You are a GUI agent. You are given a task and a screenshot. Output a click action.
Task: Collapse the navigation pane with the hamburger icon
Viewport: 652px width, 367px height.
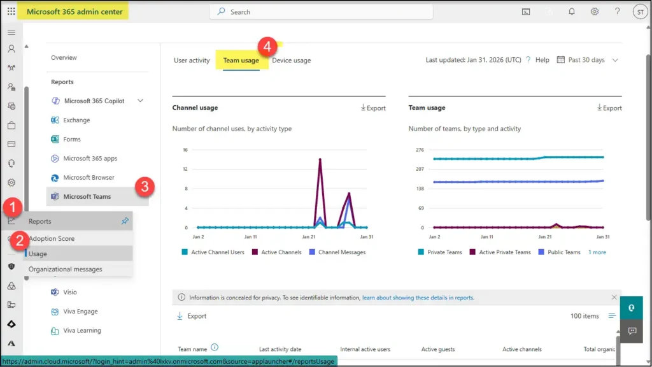coord(11,32)
